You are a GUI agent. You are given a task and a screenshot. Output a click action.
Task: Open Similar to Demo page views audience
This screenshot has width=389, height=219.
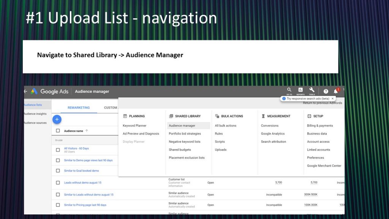pos(88,160)
